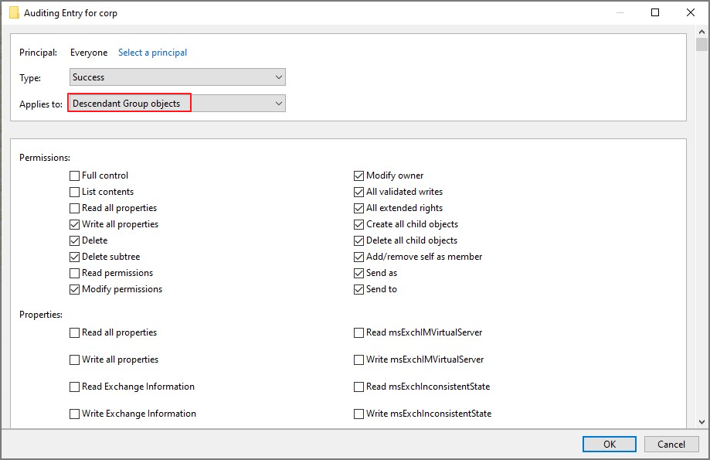Close the Auditing Entry for corp dialog

point(691,12)
